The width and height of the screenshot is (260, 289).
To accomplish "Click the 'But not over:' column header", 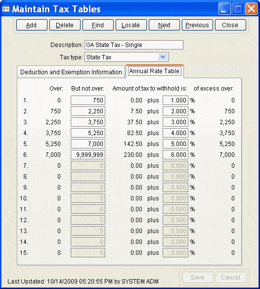I will coord(88,89).
